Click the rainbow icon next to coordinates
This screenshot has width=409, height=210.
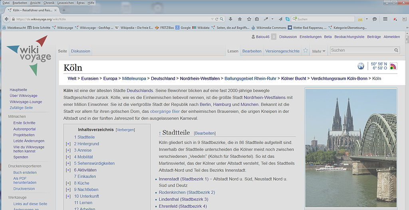point(393,66)
